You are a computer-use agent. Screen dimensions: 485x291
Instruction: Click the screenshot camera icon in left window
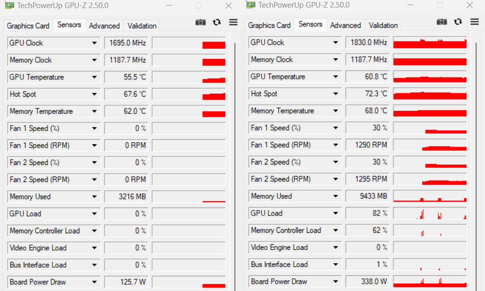(x=201, y=22)
